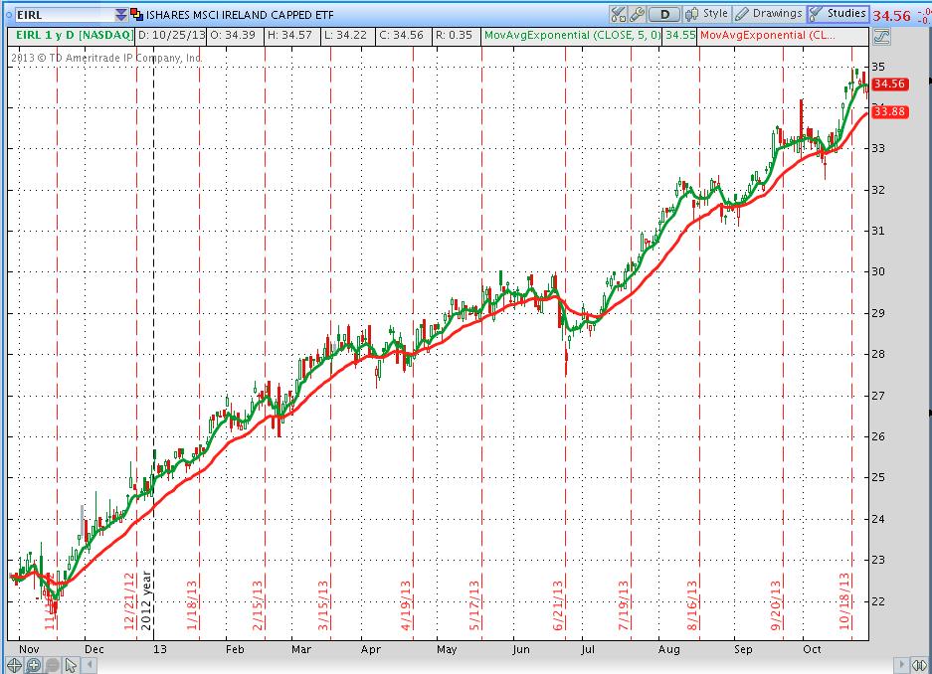The width and height of the screenshot is (932, 674).
Task: Open the Studies menu
Action: pos(839,14)
